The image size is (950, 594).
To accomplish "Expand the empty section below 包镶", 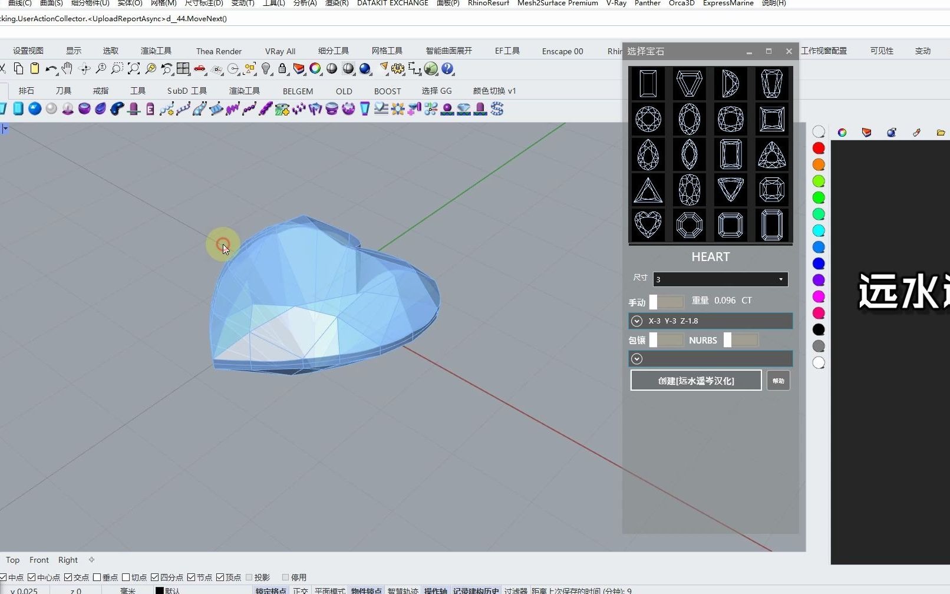I will coord(636,359).
